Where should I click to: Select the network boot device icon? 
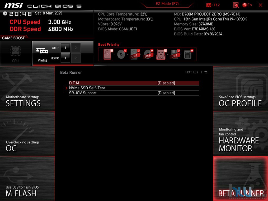(x=188, y=54)
